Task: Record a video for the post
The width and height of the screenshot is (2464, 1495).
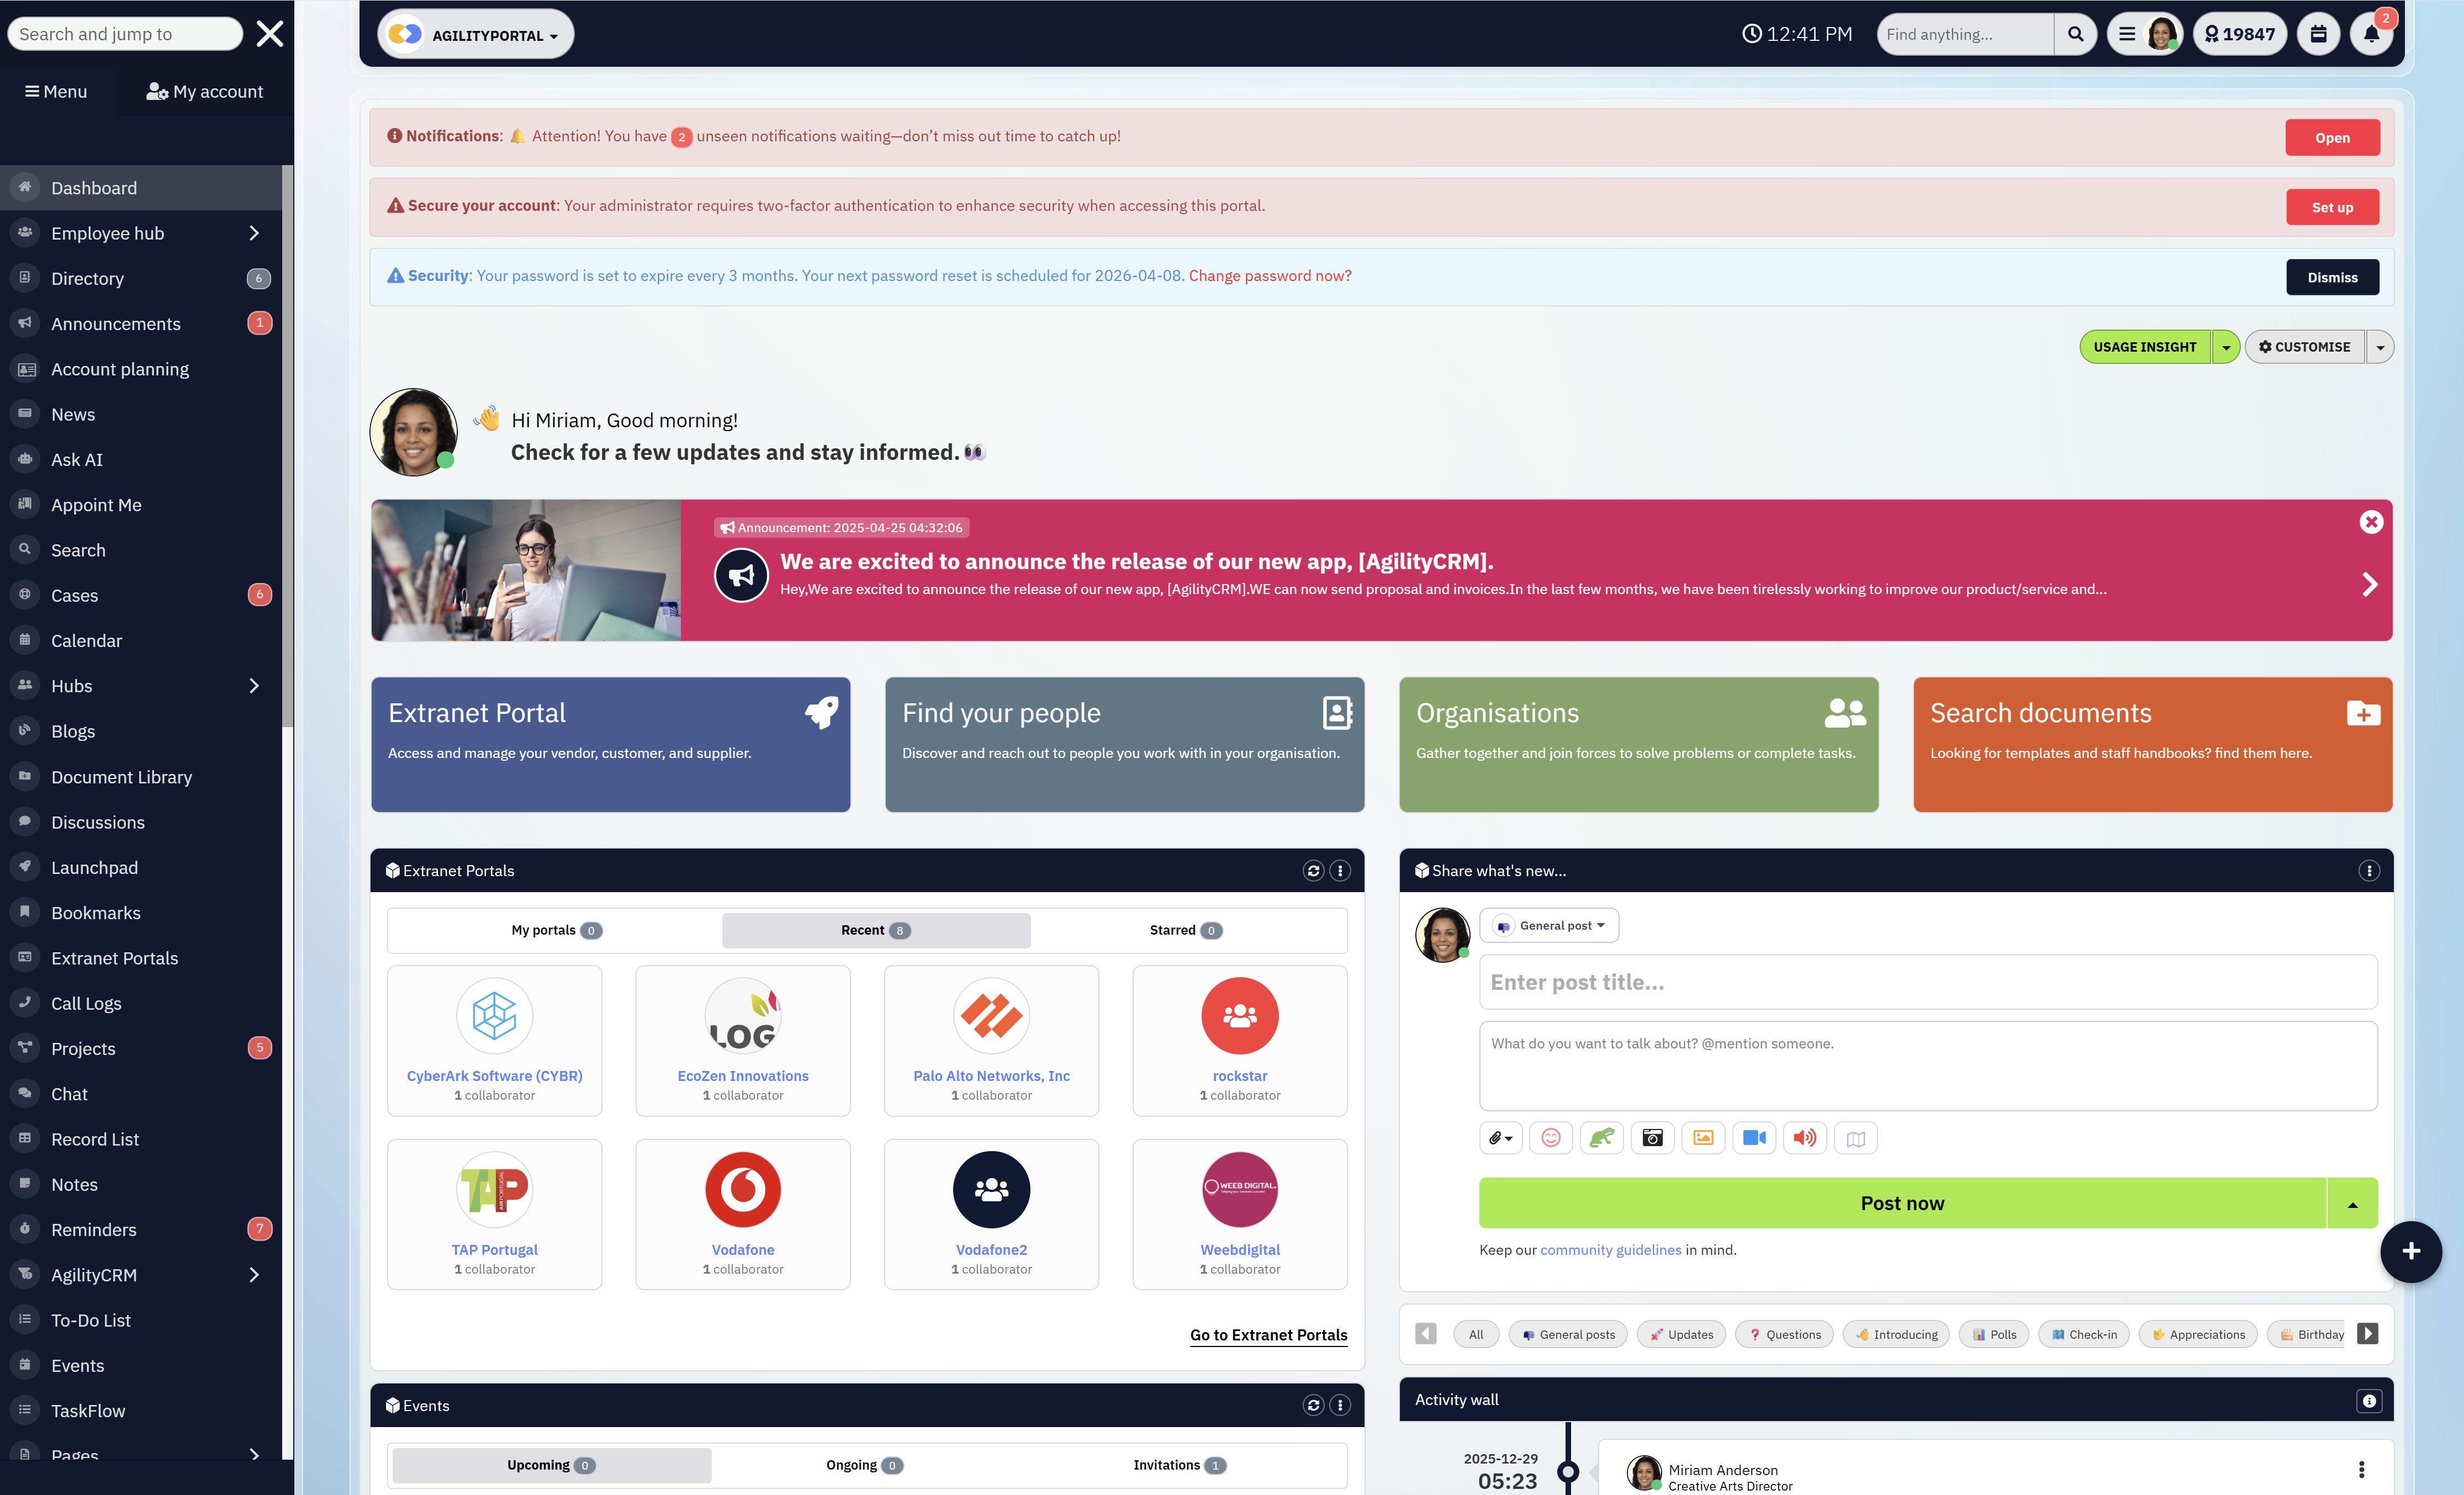Action: (1754, 1137)
